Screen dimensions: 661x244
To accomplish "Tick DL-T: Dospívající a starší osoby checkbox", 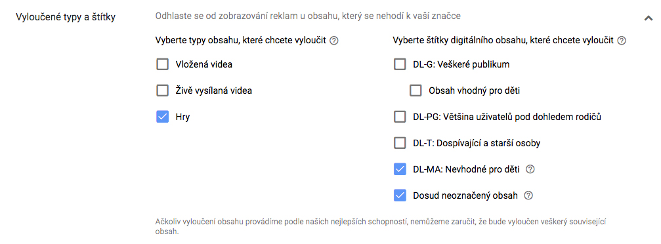I will tap(400, 143).
